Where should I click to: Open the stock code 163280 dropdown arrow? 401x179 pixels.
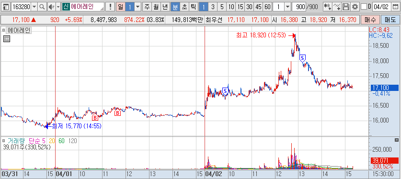pyautogui.click(x=34, y=7)
